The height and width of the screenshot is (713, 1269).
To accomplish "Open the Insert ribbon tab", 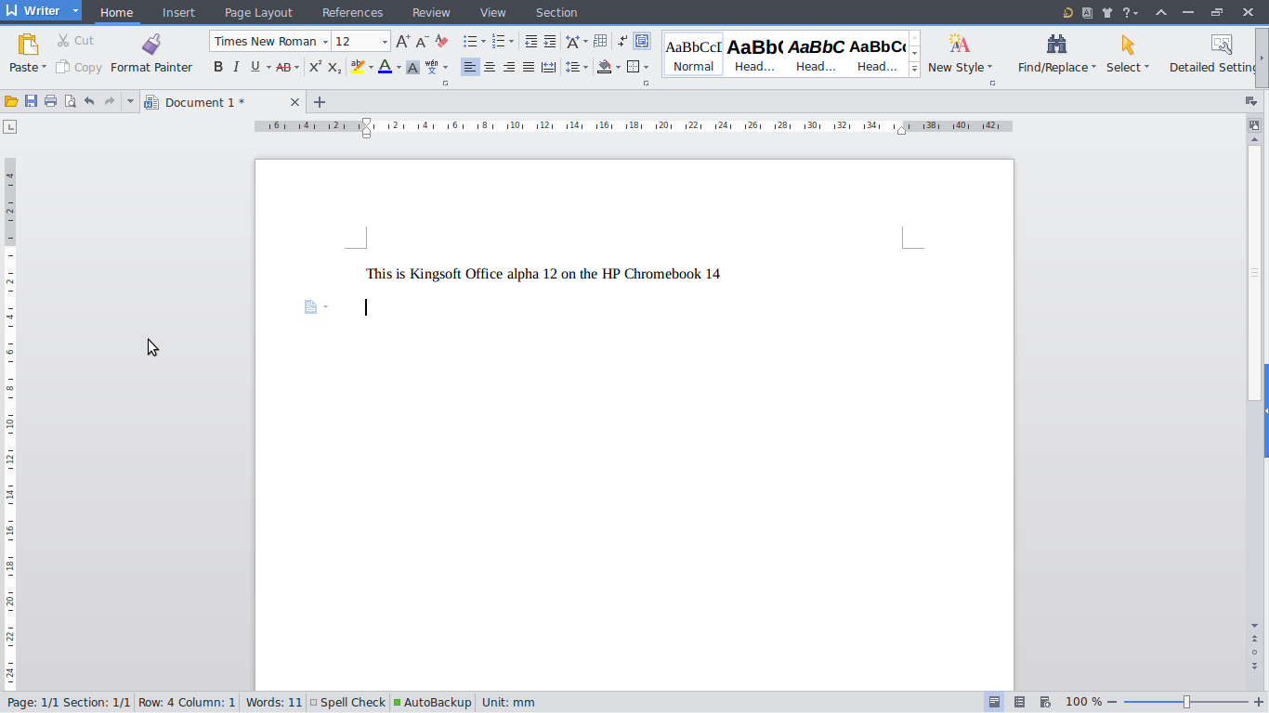I will pyautogui.click(x=178, y=12).
